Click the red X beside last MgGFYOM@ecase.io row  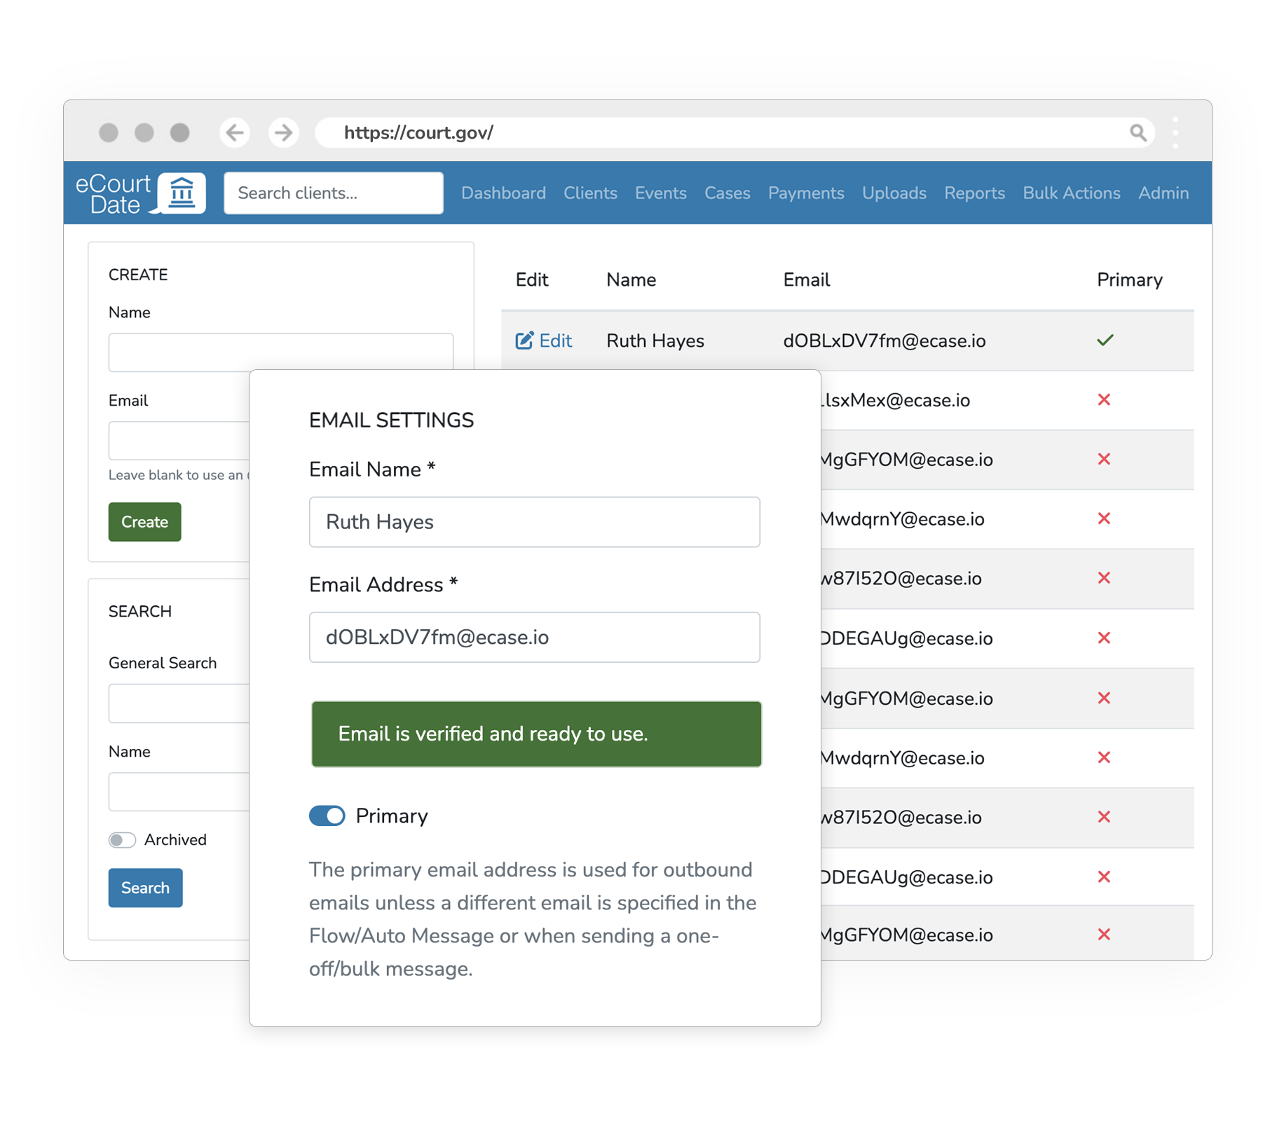(1104, 935)
